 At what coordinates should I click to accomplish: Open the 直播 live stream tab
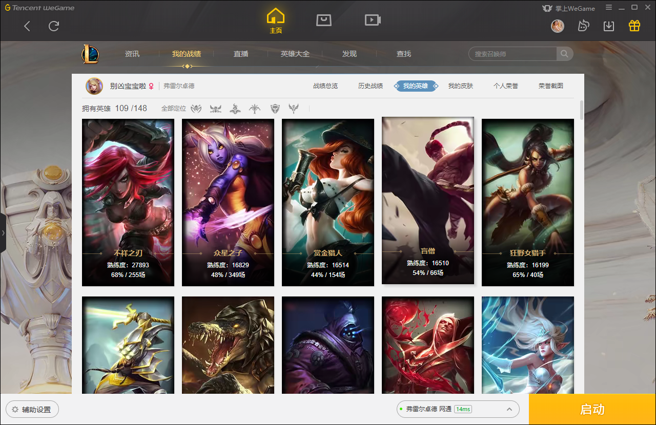tap(241, 54)
